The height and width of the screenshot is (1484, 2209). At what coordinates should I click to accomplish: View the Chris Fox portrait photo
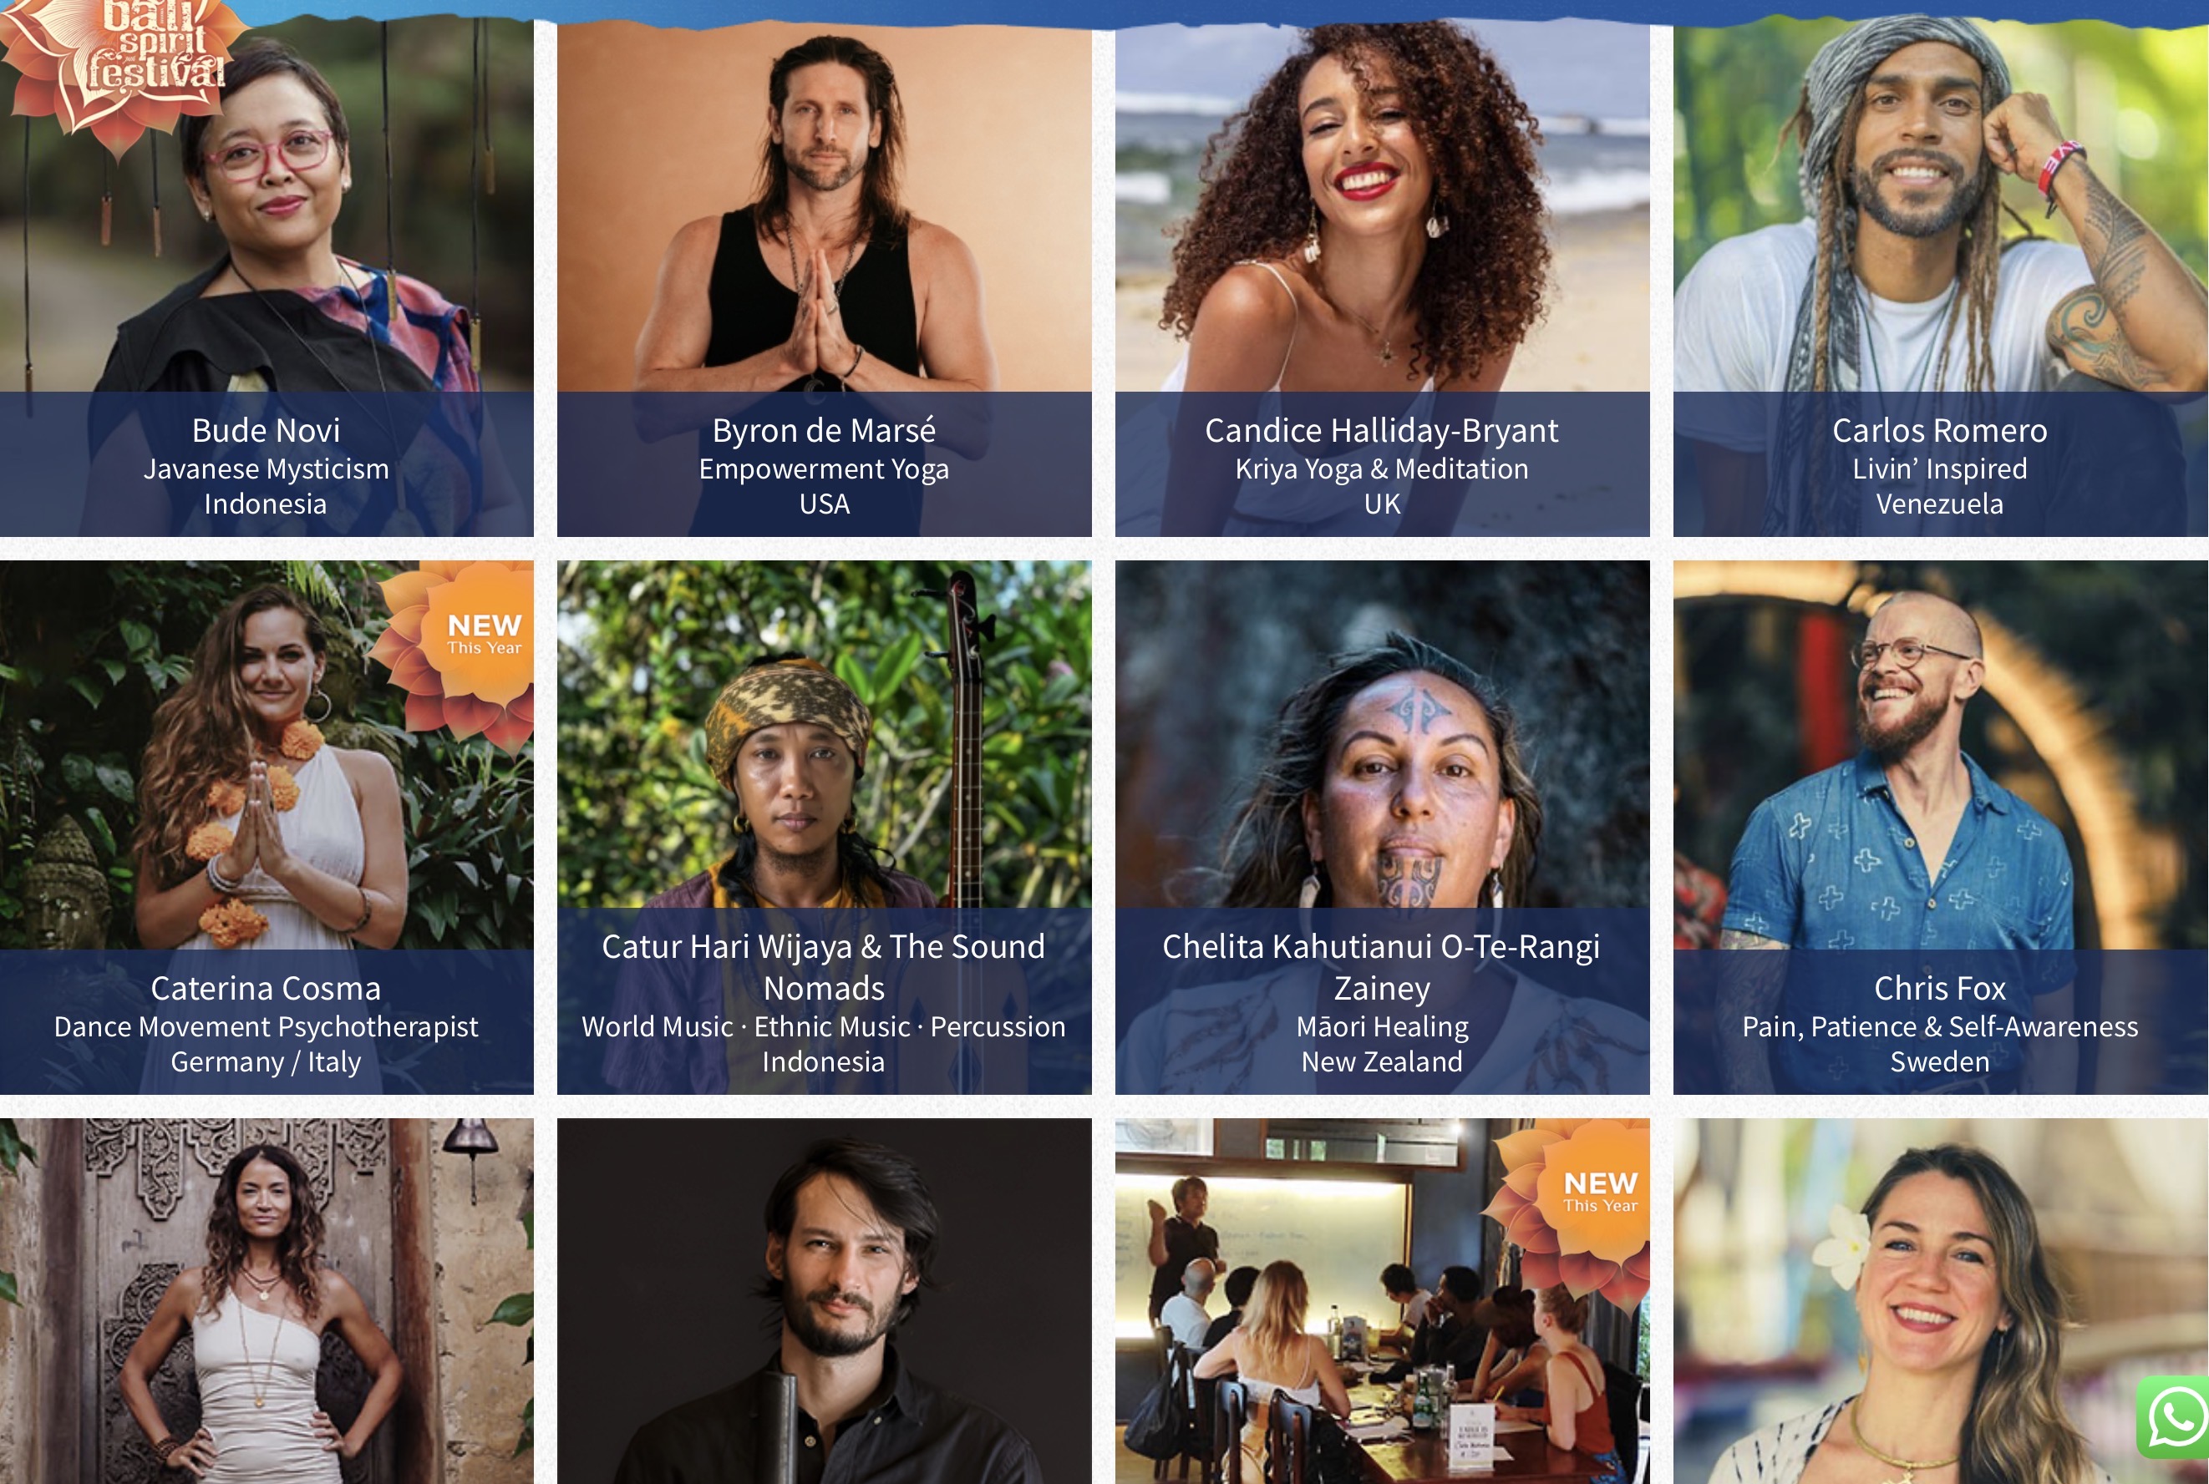1940,754
